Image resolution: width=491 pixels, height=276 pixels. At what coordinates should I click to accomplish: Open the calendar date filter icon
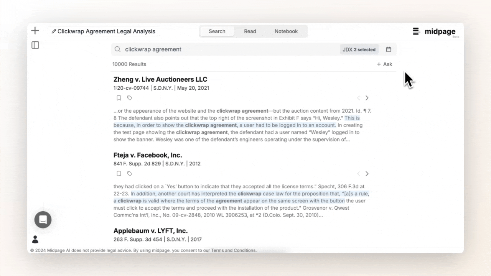389,49
